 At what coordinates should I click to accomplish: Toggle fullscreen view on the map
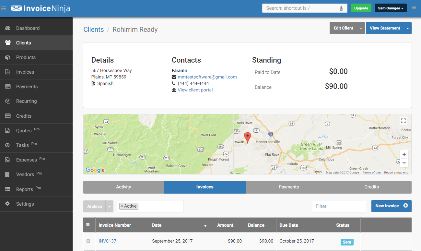[403, 121]
